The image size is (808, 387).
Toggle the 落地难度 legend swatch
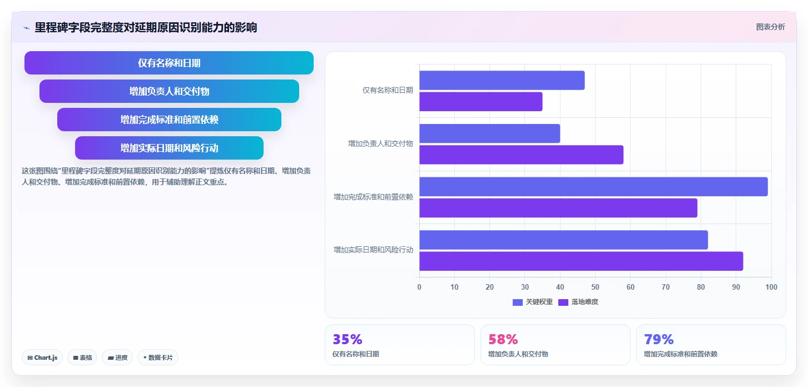coord(563,302)
